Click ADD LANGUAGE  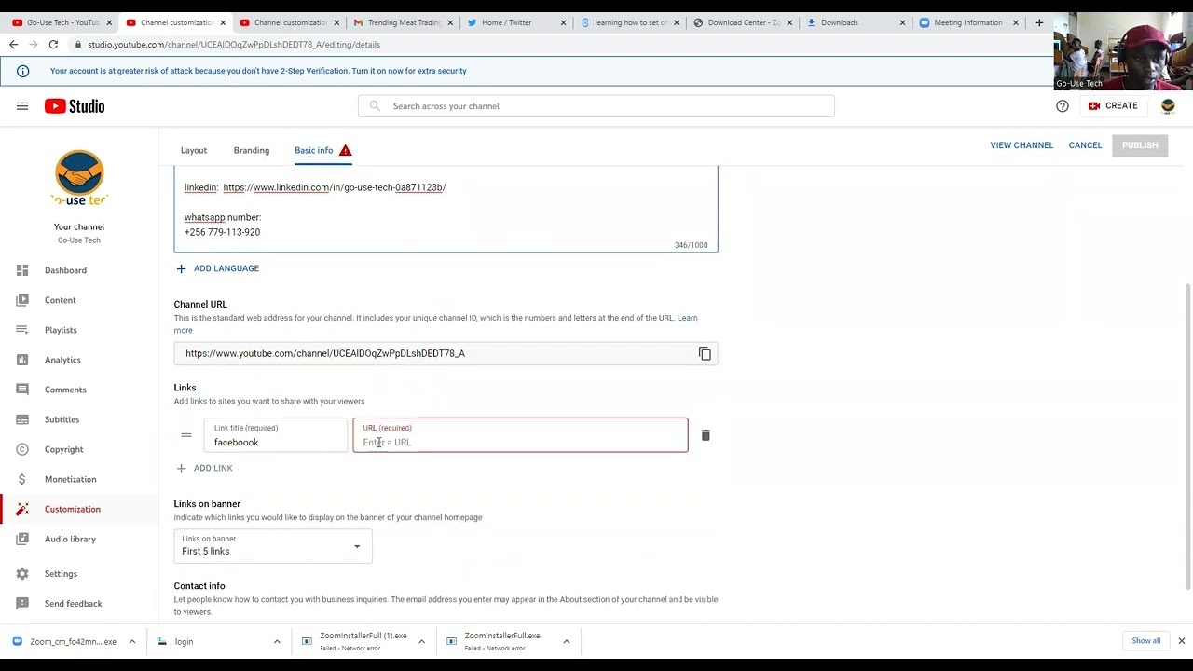click(217, 268)
